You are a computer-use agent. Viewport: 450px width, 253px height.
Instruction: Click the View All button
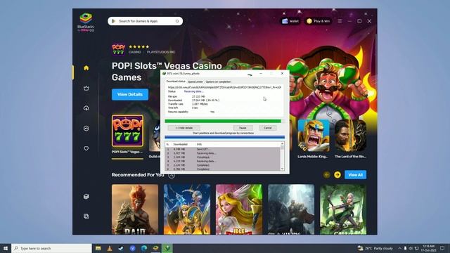(x=355, y=175)
